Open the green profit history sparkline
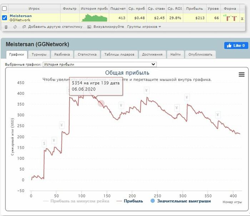 [x=94, y=18]
